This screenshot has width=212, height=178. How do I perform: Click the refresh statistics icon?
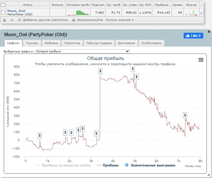(12, 20)
